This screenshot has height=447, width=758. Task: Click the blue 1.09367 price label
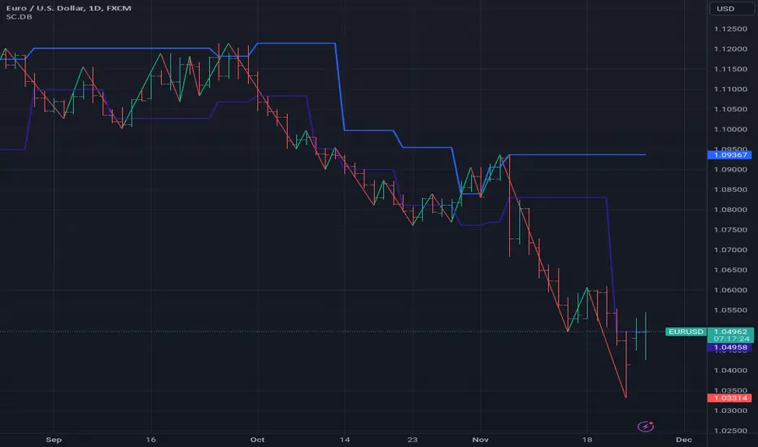[x=730, y=155]
